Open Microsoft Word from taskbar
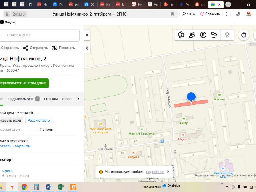This screenshot has width=256, height=192. click(x=49, y=187)
